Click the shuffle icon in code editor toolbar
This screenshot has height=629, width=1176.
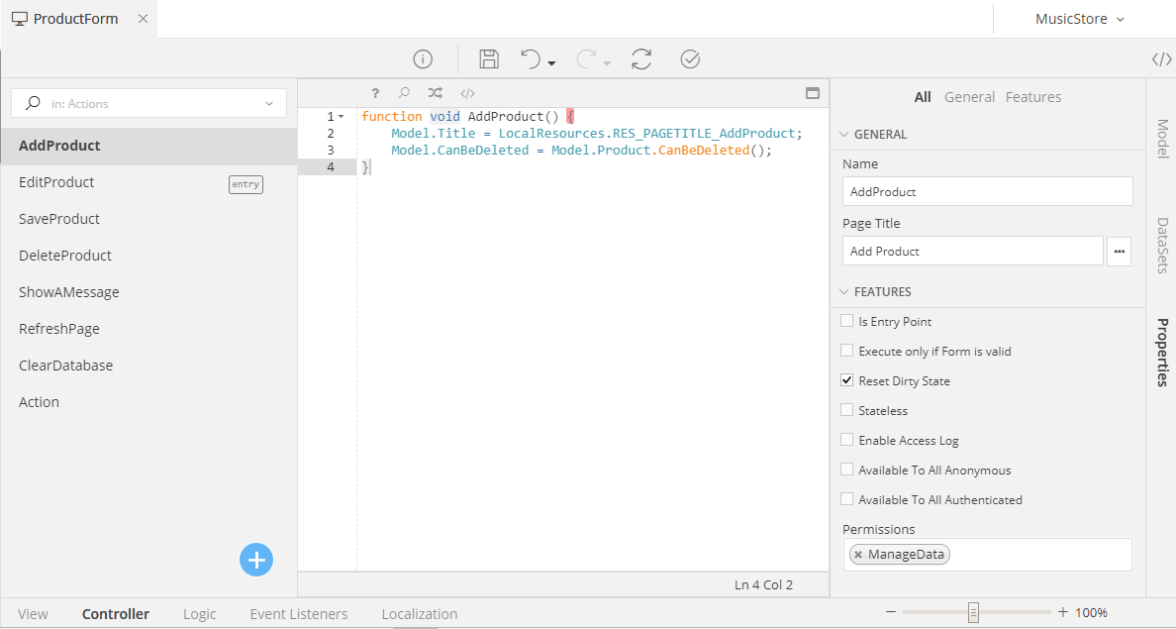click(436, 93)
